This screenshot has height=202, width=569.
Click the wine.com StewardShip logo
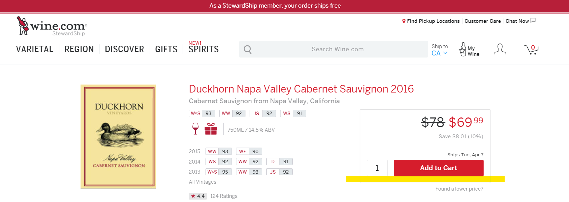[52, 26]
